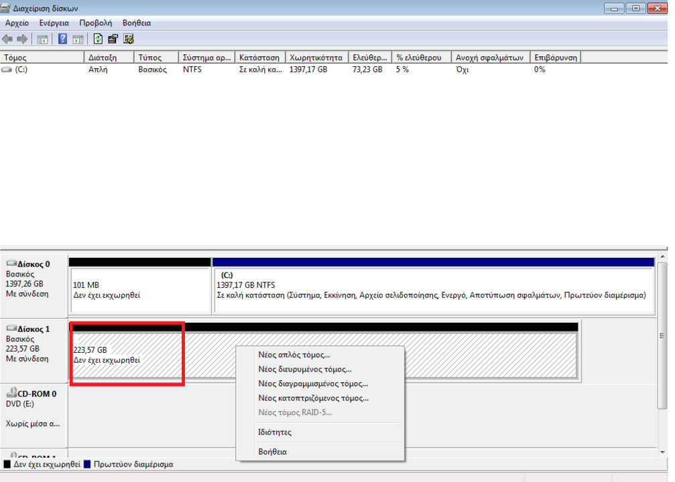The height and width of the screenshot is (482, 675).
Task: Click the Back arrow toolbar icon
Action: tap(7, 39)
